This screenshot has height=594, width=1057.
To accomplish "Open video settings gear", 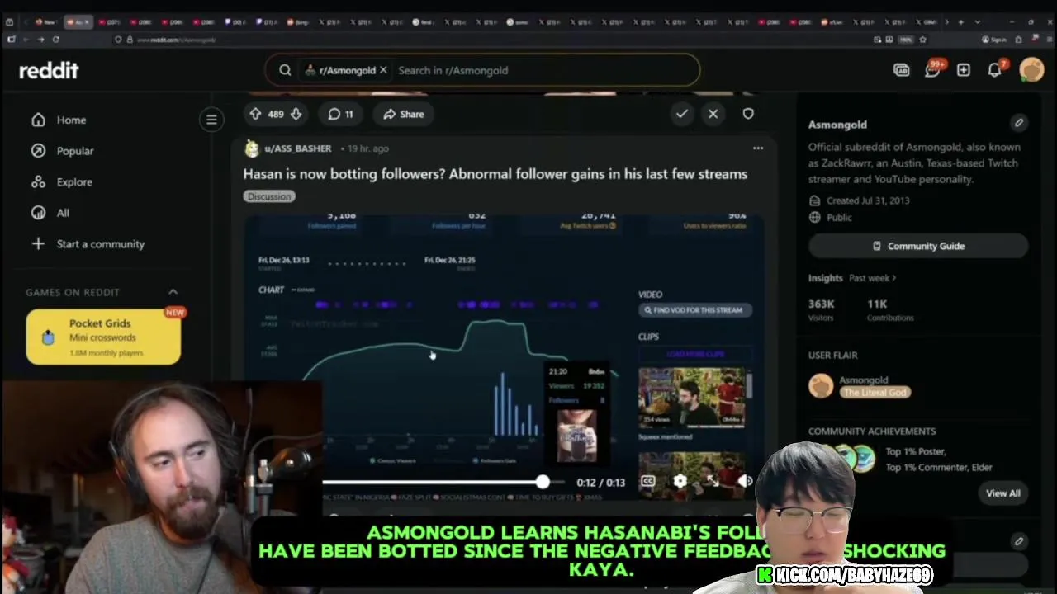I will click(x=680, y=481).
